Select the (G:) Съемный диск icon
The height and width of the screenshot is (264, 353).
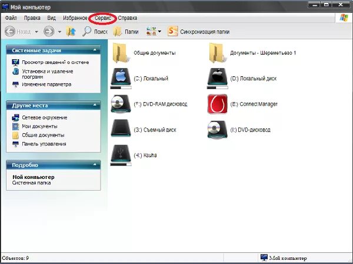point(121,128)
